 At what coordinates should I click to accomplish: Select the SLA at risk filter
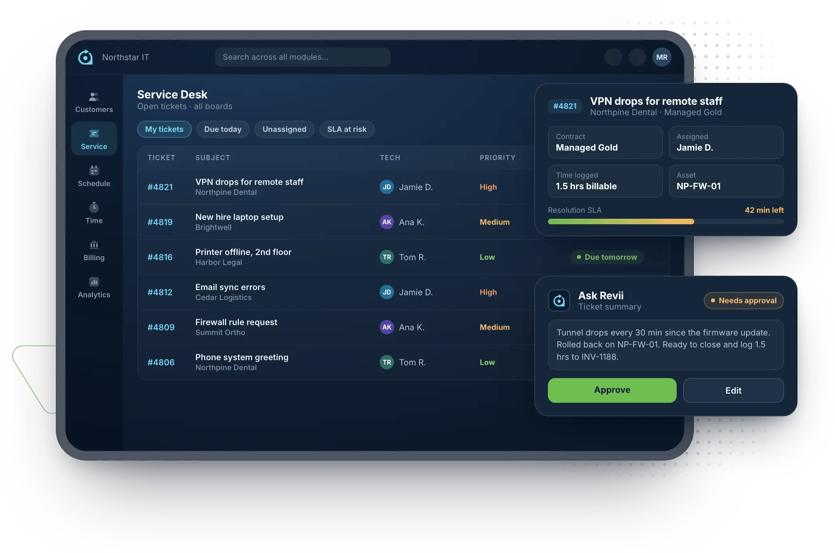click(347, 129)
